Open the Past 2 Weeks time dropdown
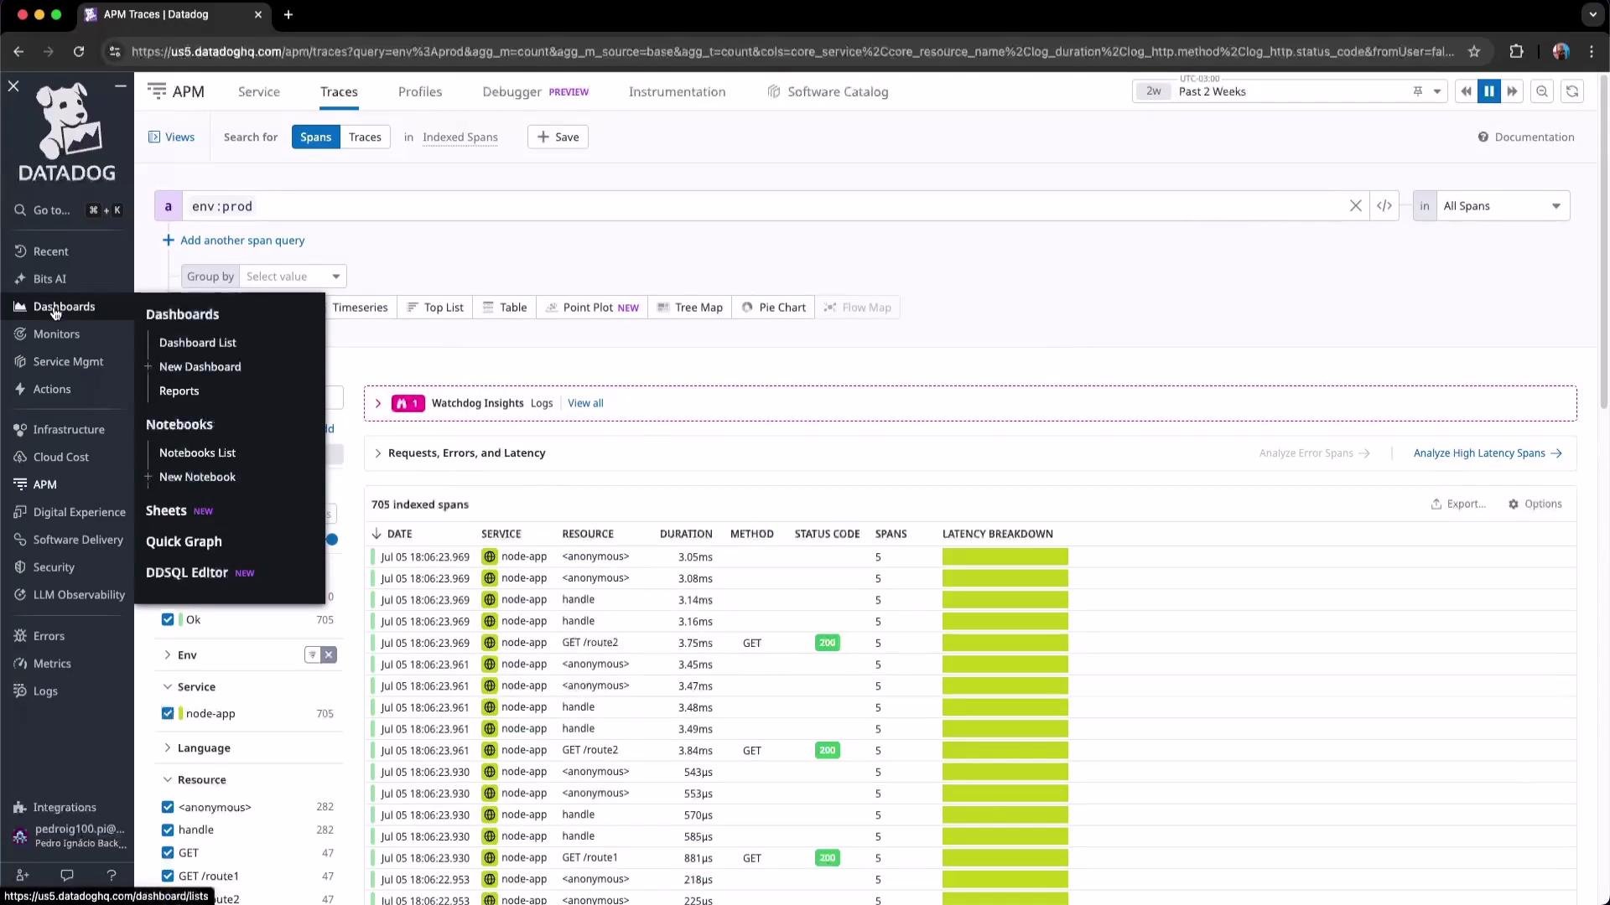 click(1289, 91)
